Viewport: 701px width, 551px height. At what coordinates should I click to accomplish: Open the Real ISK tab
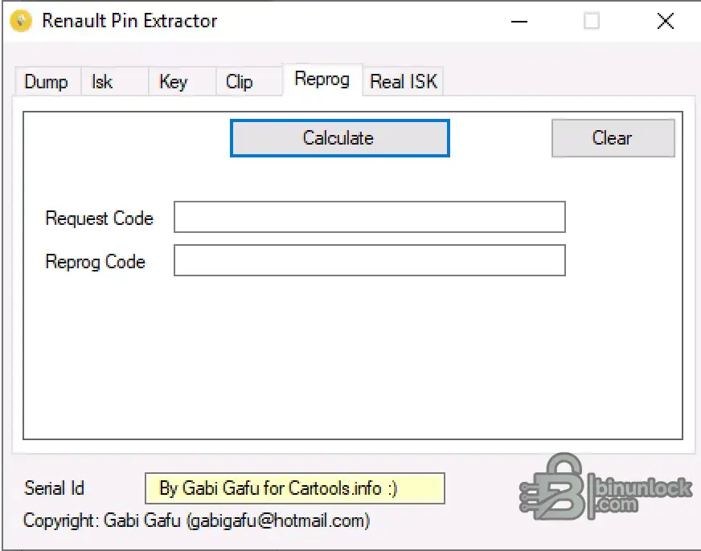[404, 82]
